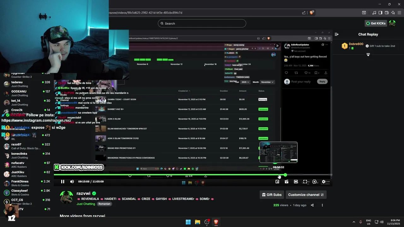Open razo97 channel in sidebar
This screenshot has height=227, width=404.
pos(27,146)
